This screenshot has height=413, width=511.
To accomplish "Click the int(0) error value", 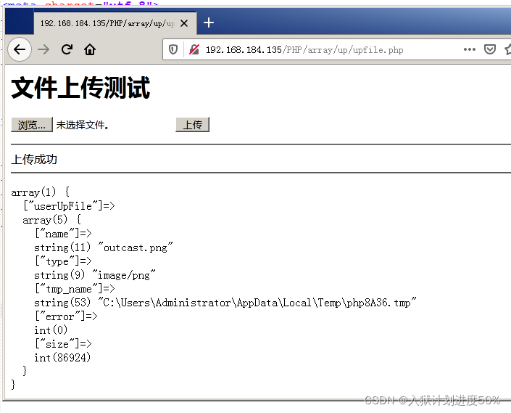I will (51, 330).
